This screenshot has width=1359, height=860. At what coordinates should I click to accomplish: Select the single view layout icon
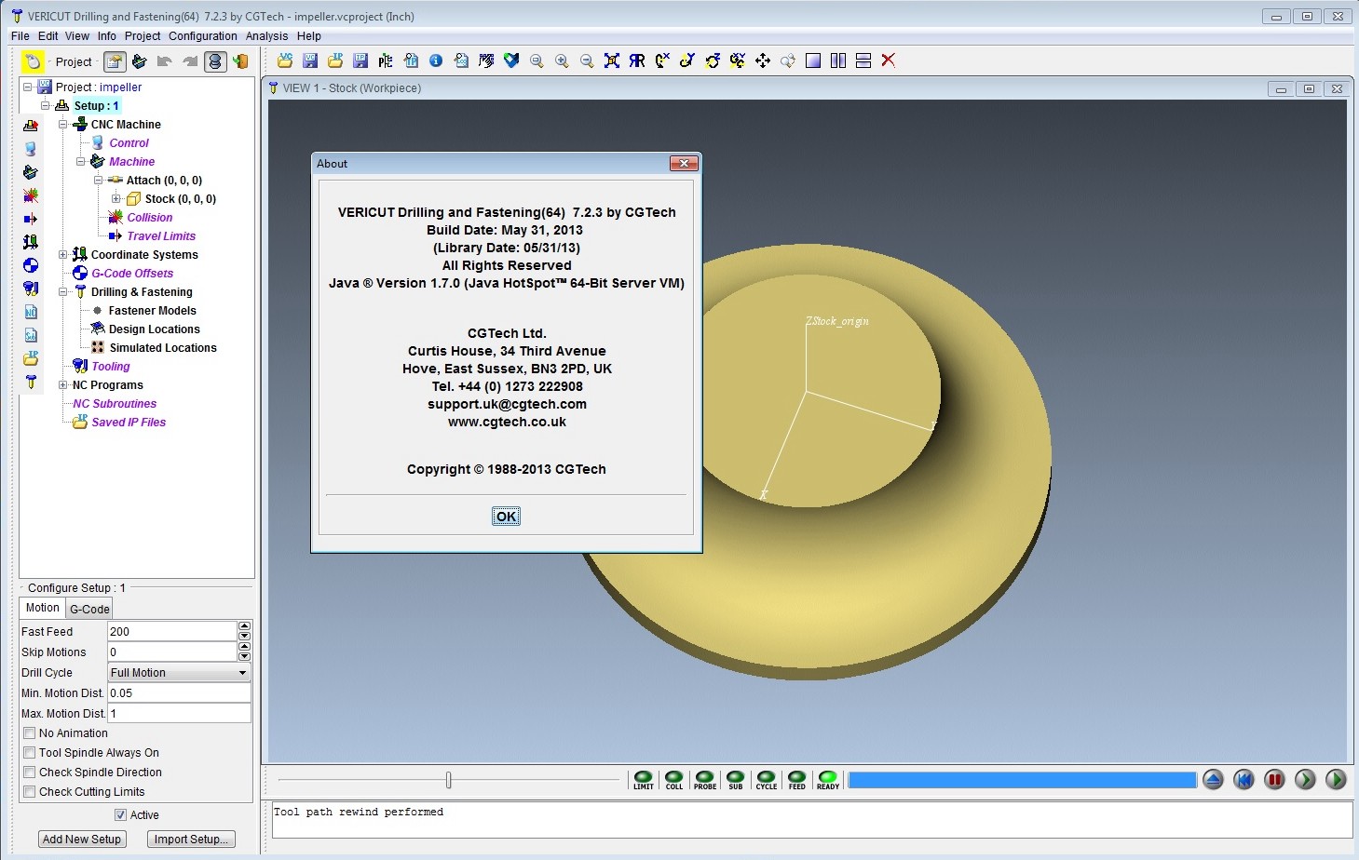coord(813,60)
